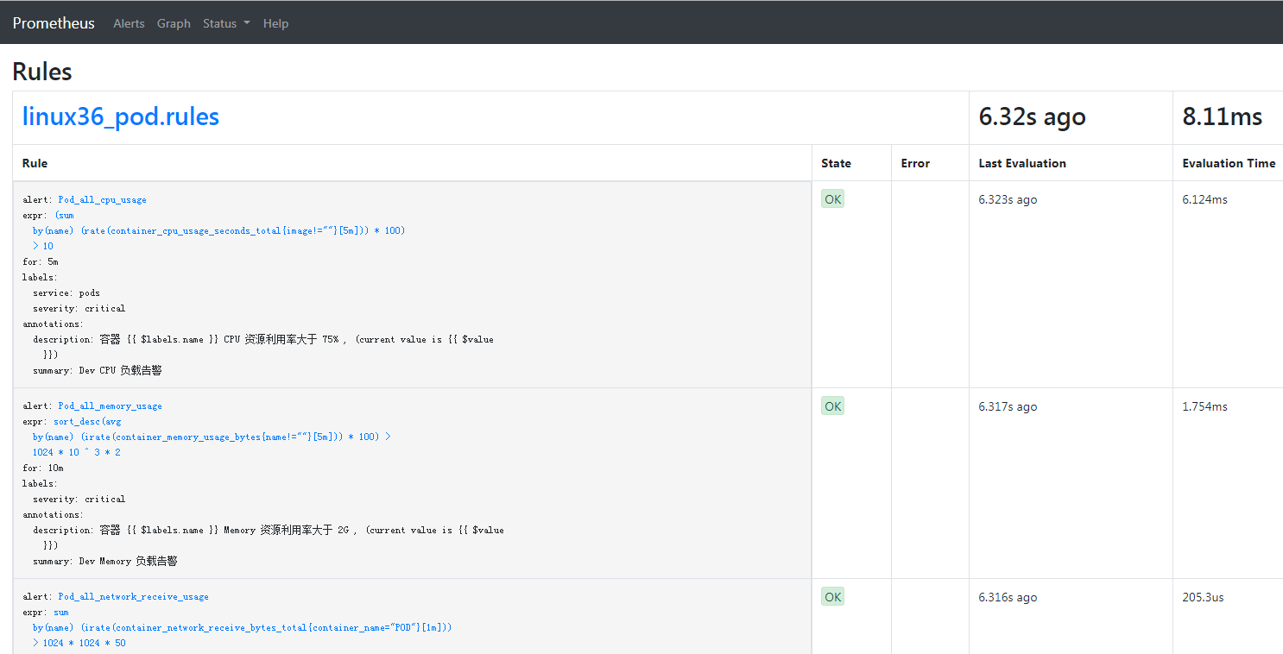Click the Rules page heading
The image size is (1283, 654).
(x=42, y=72)
